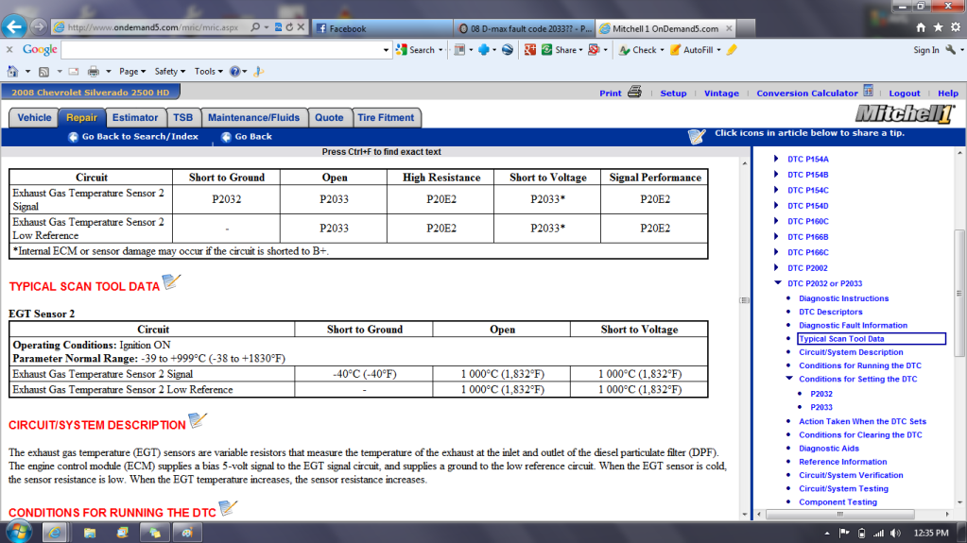Click the Logout link
967x543 pixels.
click(x=904, y=93)
